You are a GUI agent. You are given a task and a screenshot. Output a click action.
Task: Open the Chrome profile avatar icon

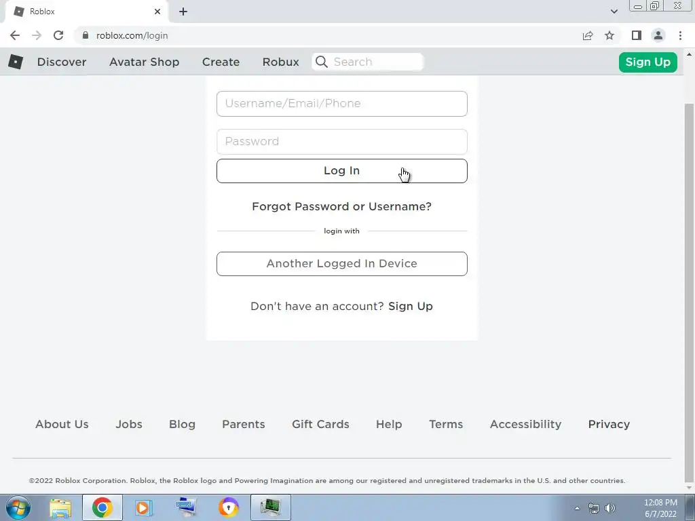(658, 35)
